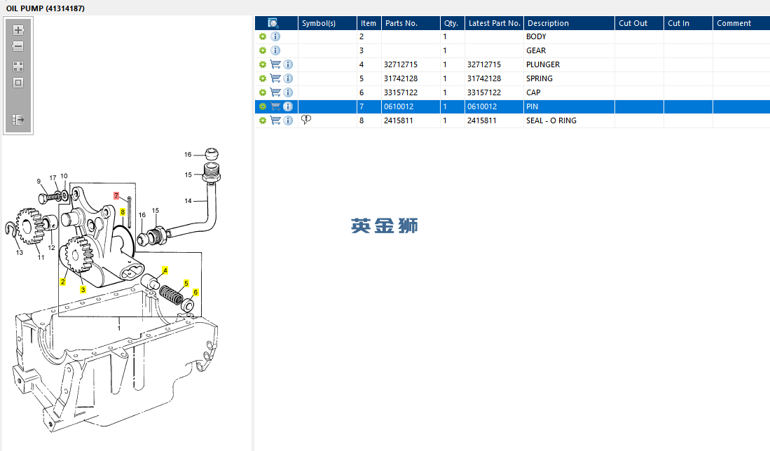
Task: Select red callout 7 on the diagram
Action: pos(116,196)
